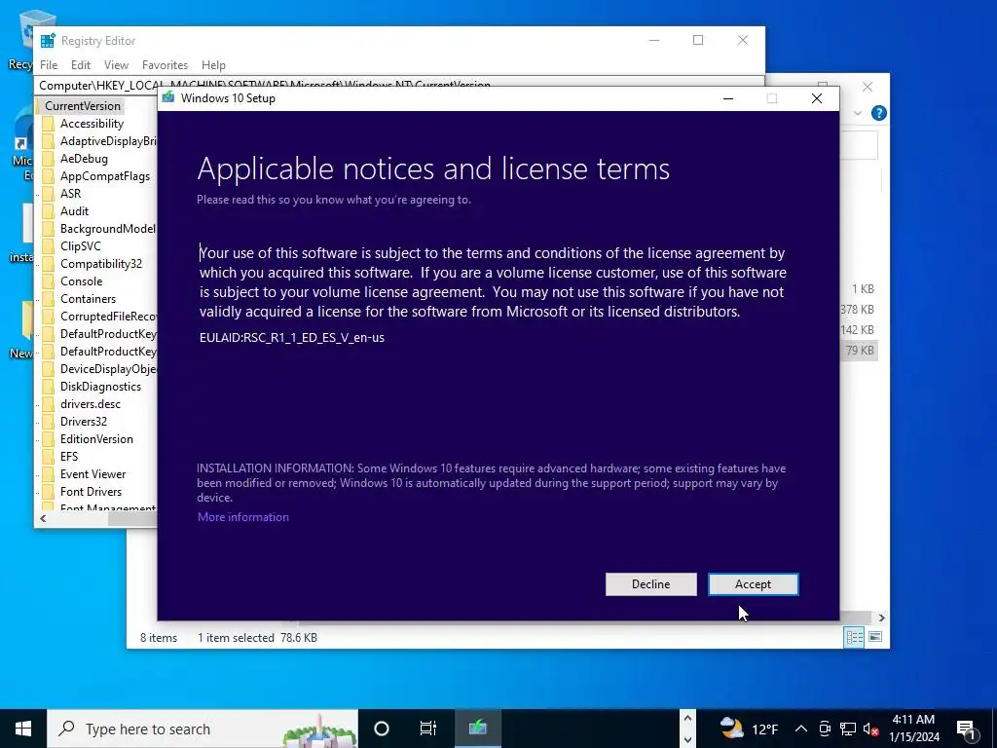Select the Compatibility32 registry key
This screenshot has width=997, height=748.
101,263
